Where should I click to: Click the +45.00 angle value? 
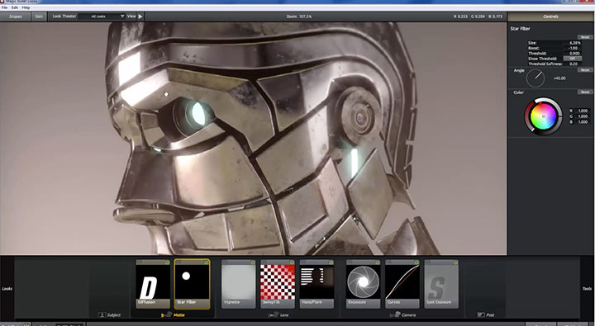pos(559,78)
